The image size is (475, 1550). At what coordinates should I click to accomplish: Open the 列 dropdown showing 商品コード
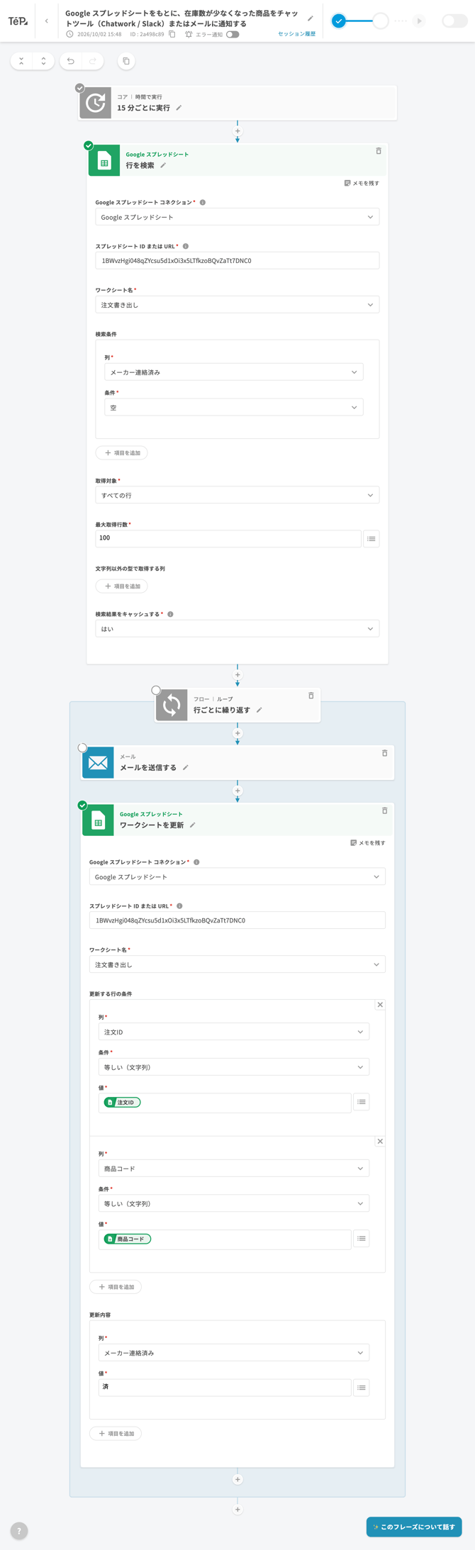[234, 1169]
